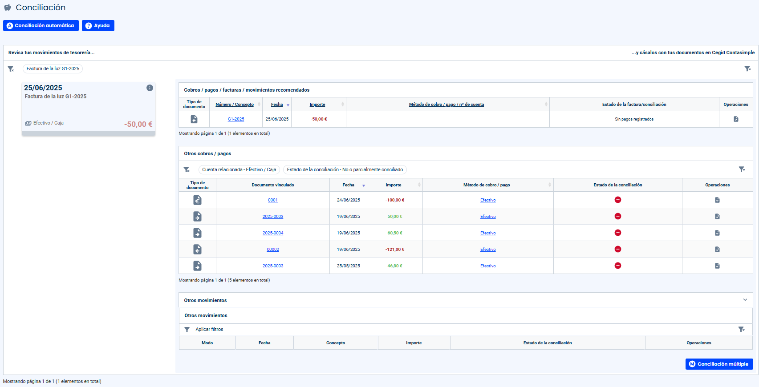Click 'Cuenta relacionada - Efectivo / Caja' filter chip

pos(239,169)
